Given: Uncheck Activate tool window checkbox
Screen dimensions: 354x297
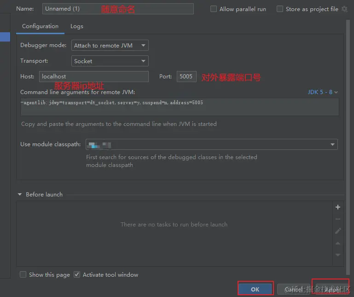Looking at the screenshot, I should (x=77, y=274).
